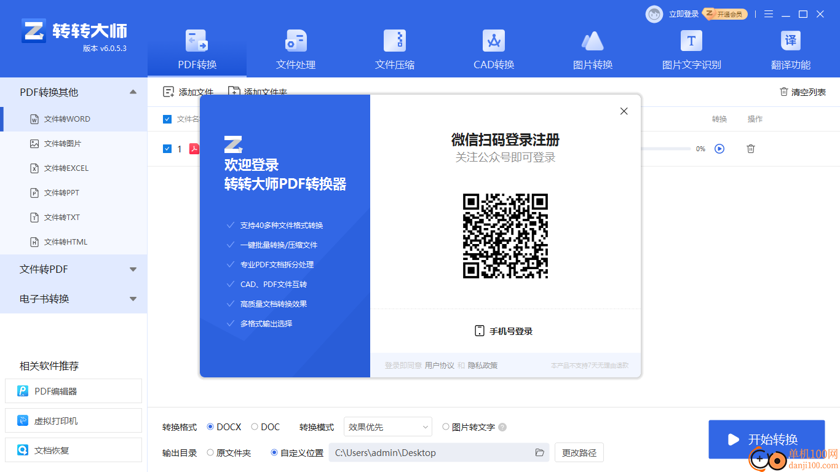Toggle the select-all file checkbox in header
840x472 pixels.
coord(167,119)
